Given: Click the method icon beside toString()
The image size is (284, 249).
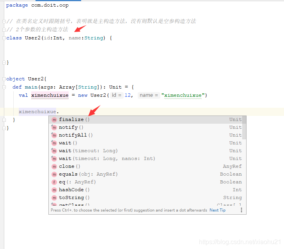Looking at the screenshot, I should point(54,198).
